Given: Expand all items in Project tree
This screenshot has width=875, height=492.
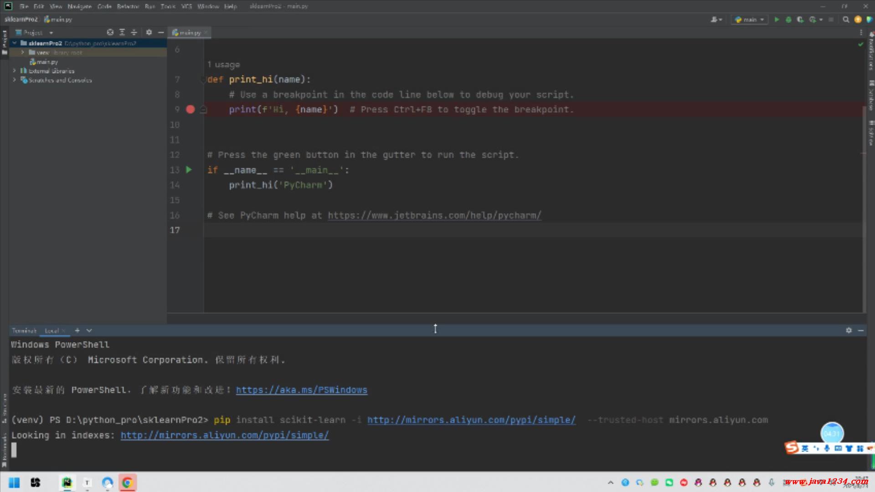Looking at the screenshot, I should [x=122, y=32].
